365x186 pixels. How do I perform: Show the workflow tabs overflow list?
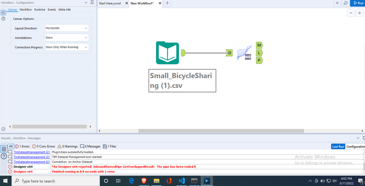pyautogui.click(x=337, y=3)
